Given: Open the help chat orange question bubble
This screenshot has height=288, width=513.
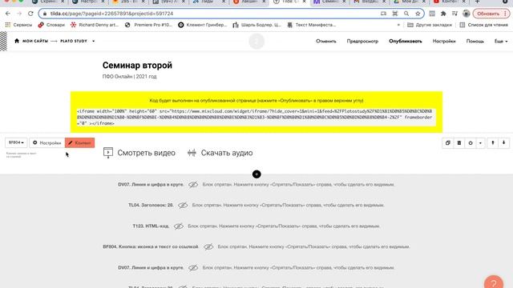Looking at the screenshot, I should click(x=494, y=282).
